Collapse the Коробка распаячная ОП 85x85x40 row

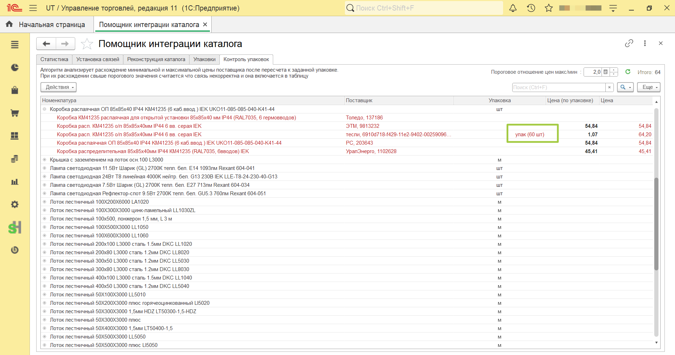(45, 109)
